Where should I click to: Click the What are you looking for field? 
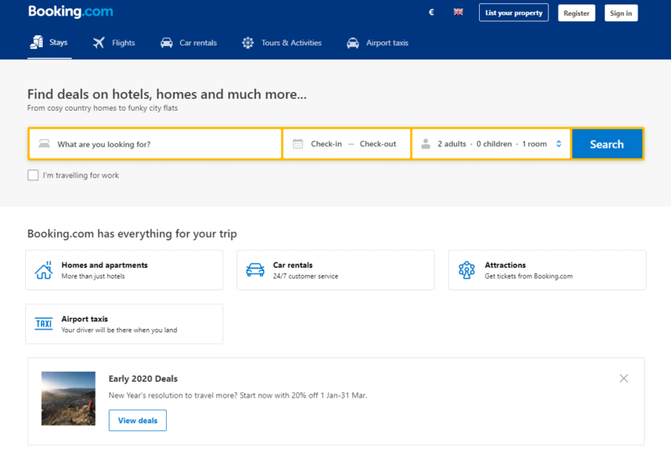click(155, 143)
